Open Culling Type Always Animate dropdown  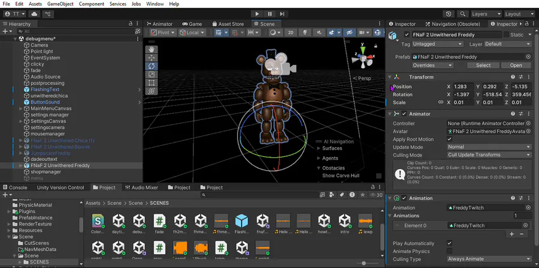tap(489, 259)
